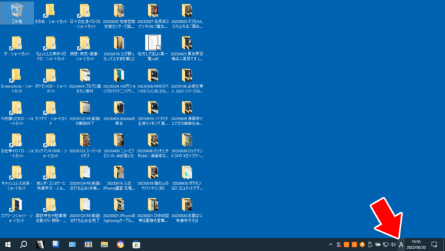Select the 20230625 folder
The image size is (445, 251).
[x=187, y=48]
